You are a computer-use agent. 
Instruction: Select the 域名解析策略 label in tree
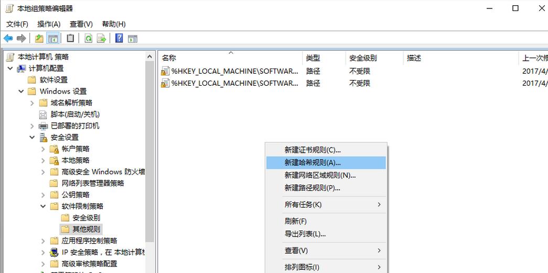pos(72,103)
